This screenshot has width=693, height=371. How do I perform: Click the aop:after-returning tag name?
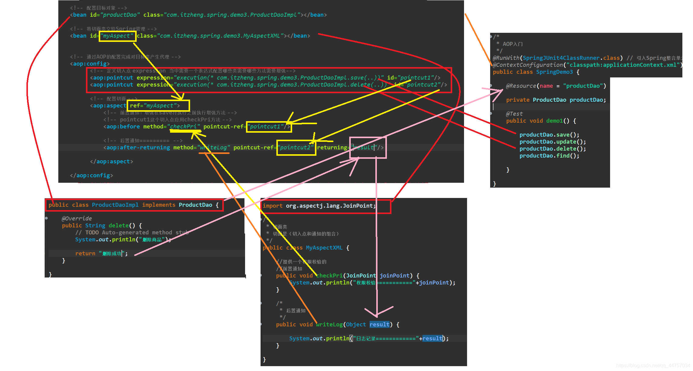138,148
